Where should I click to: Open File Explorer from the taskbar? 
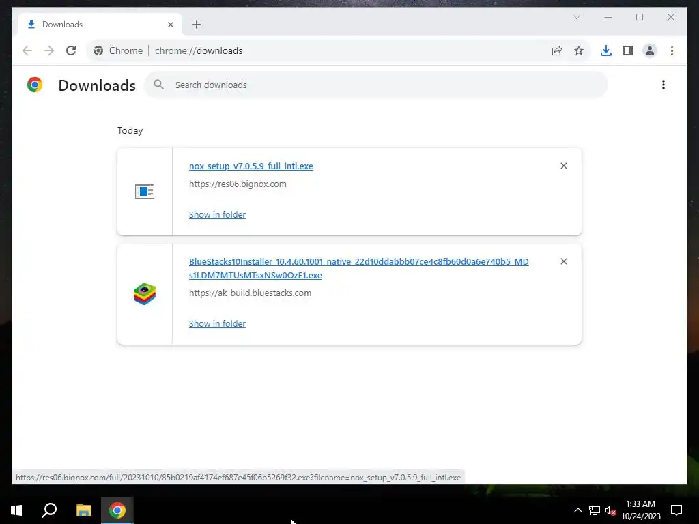click(83, 510)
